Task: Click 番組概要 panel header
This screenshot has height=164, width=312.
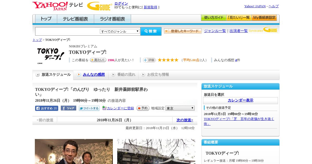Action: pos(240,142)
